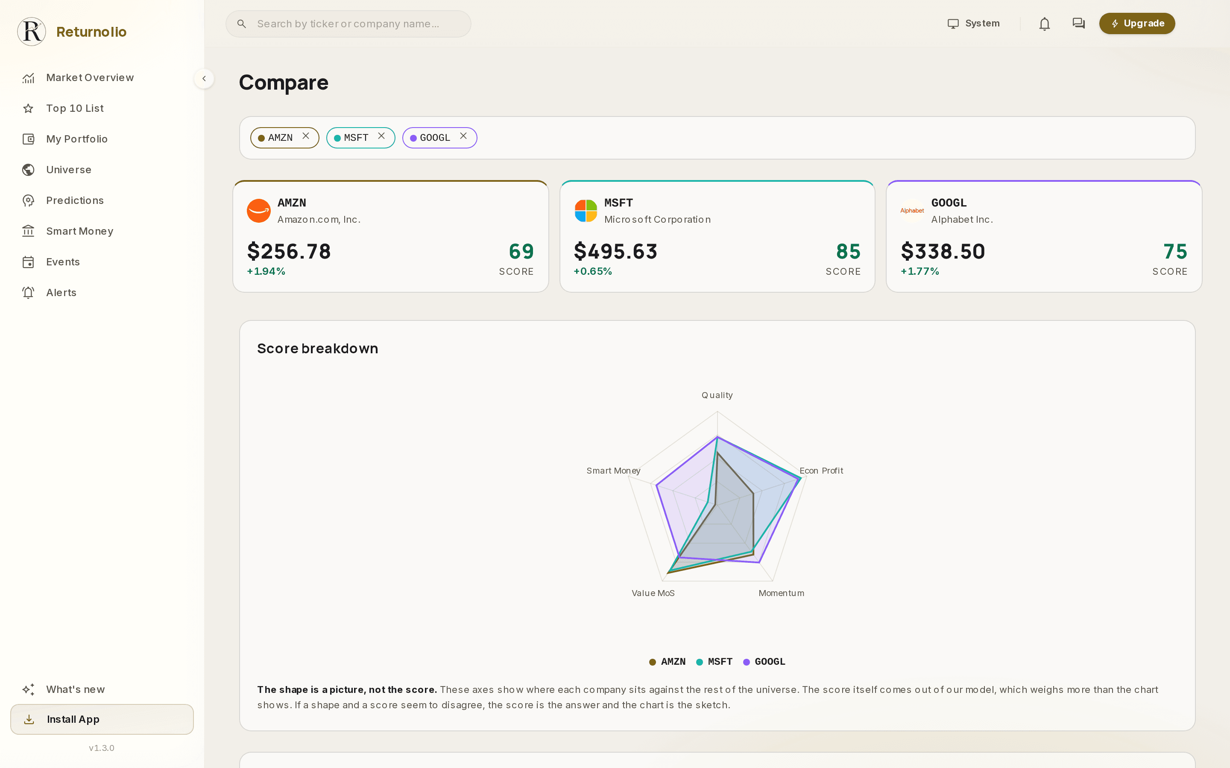
Task: Click the Microsoft logo on MSFT card
Action: point(586,211)
